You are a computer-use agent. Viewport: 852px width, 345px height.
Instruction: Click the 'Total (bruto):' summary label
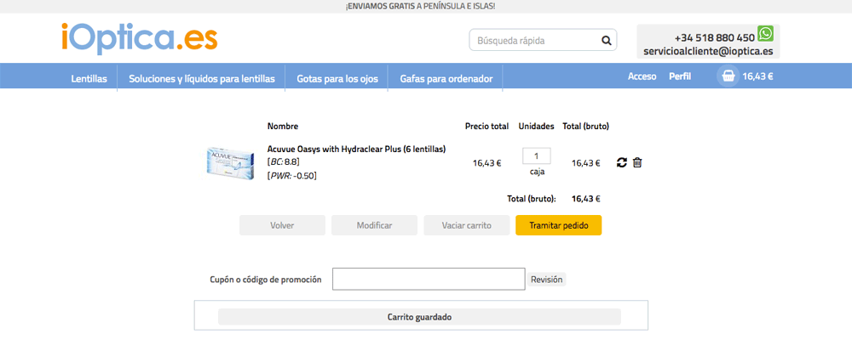(532, 199)
